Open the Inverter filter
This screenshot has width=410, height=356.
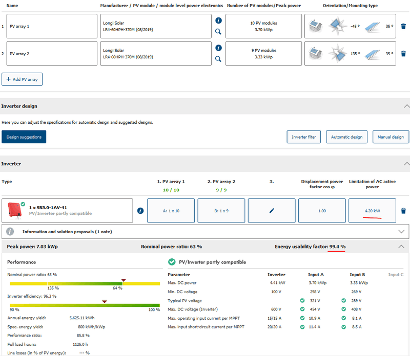(304, 137)
